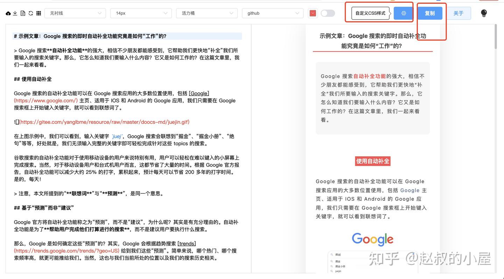Flip the toggle switch in the toolbar

tap(328, 13)
